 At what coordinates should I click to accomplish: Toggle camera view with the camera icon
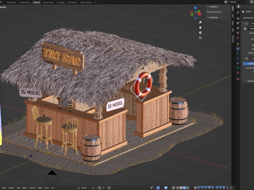point(200,33)
